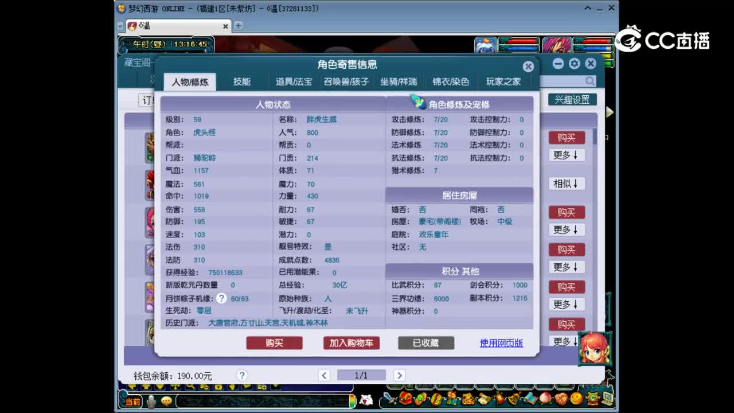This screenshot has height=413, width=734.
Task: Click the right-pointing arrow beside 兴趣设置
Action: click(610, 112)
